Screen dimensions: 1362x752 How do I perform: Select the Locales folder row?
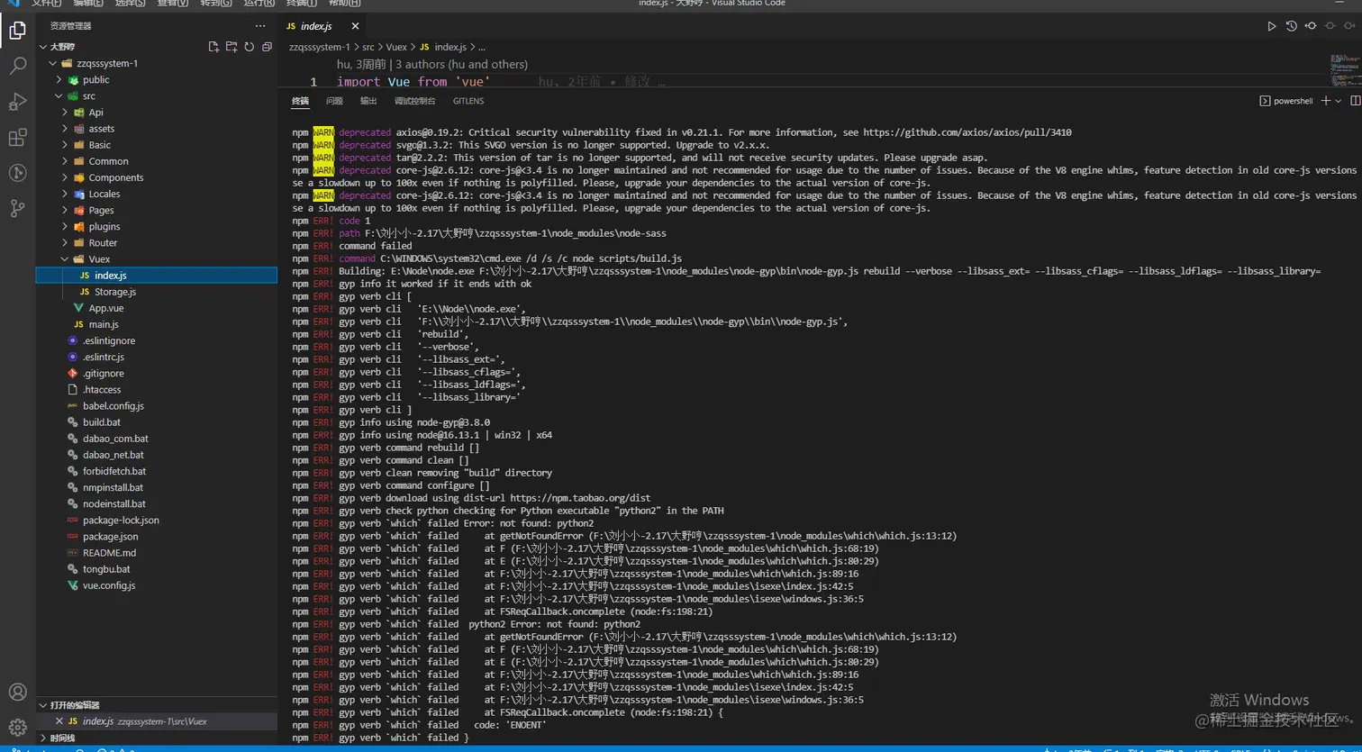(x=156, y=194)
